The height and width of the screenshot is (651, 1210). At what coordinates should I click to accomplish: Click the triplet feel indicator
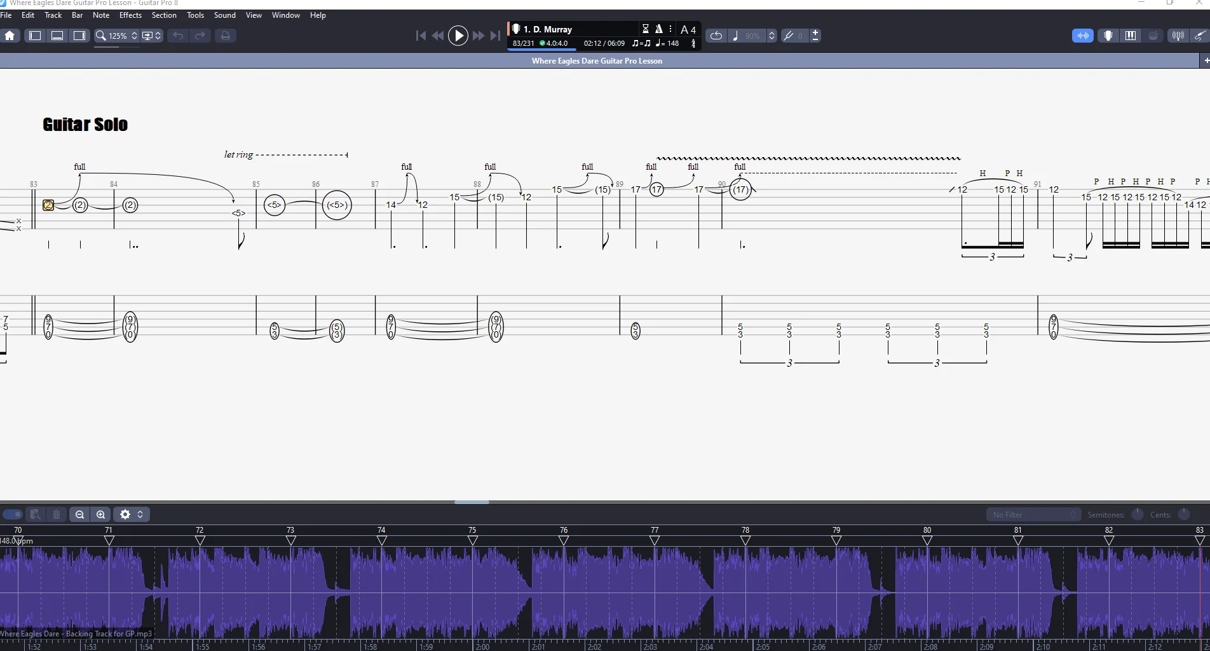pos(641,43)
